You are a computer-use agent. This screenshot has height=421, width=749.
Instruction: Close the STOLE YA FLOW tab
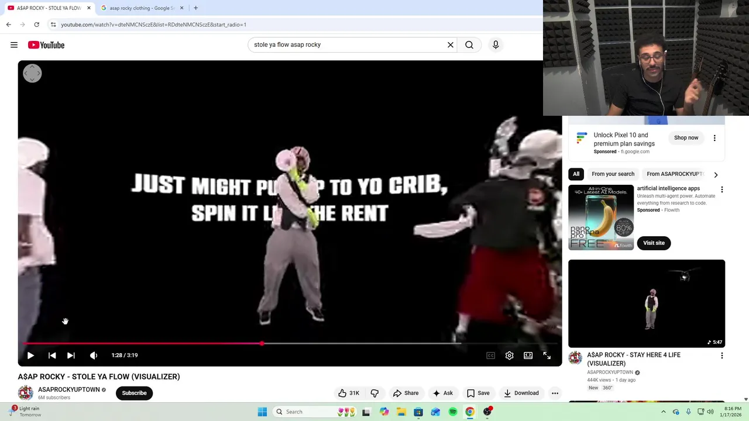(x=89, y=8)
